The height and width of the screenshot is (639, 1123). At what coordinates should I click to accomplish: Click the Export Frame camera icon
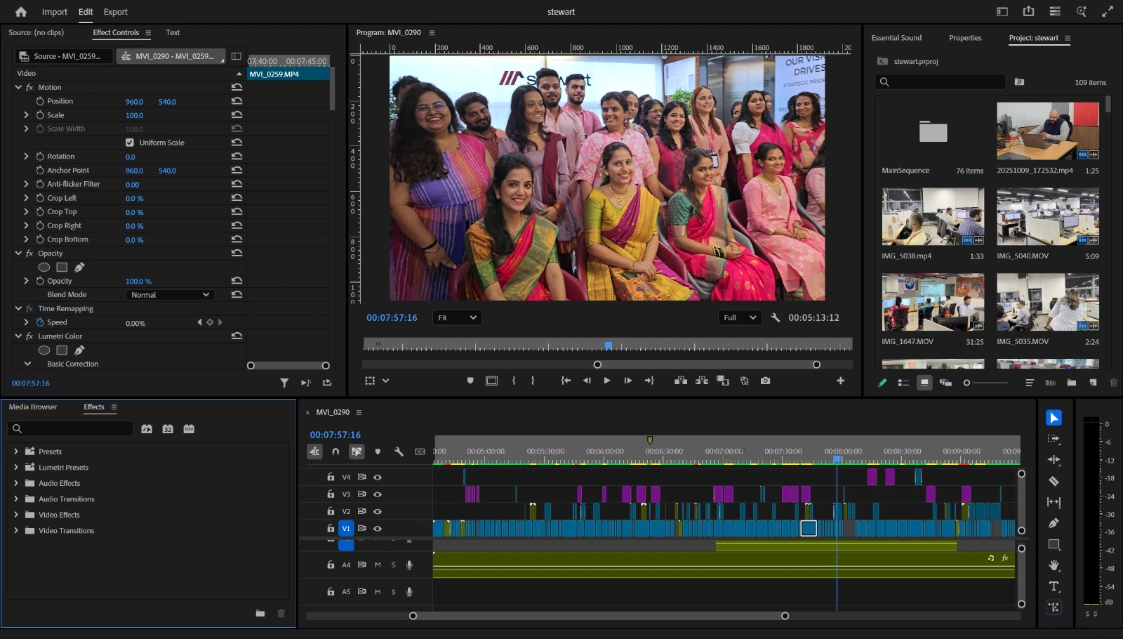point(765,381)
